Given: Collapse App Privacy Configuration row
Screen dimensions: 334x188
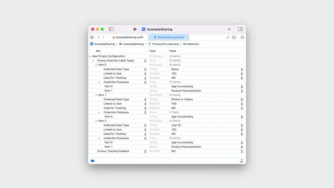Looking at the screenshot, I should (x=90, y=56).
